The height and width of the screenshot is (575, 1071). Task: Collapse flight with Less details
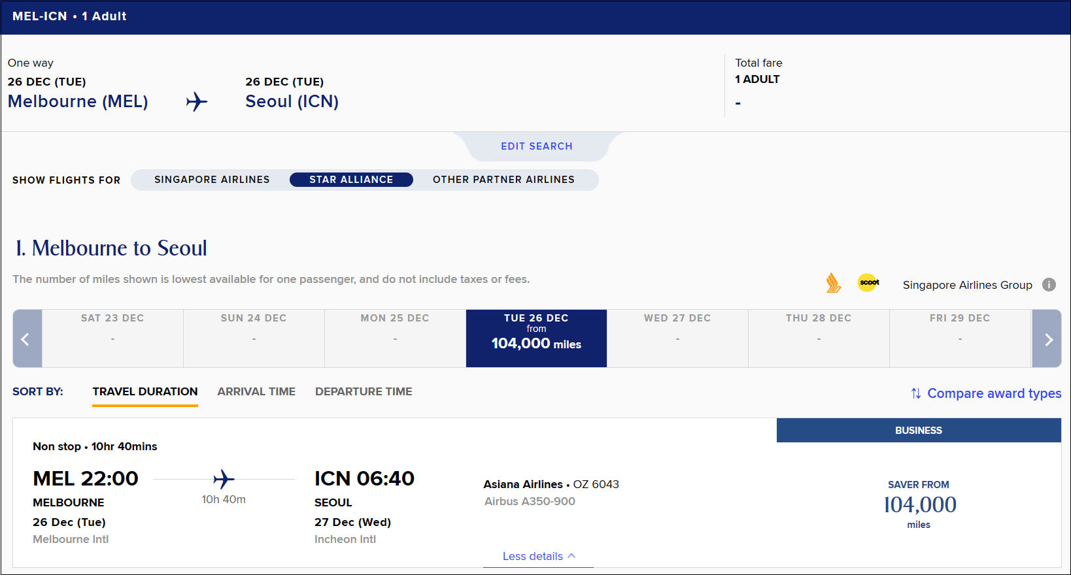coord(539,556)
